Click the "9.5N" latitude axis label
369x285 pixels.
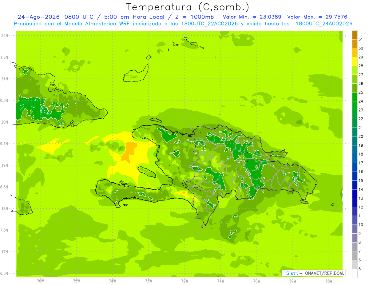tap(5, 144)
